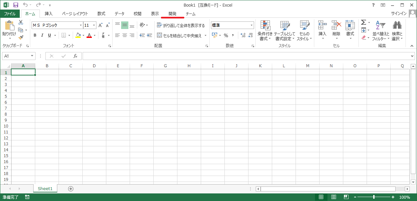Image resolution: width=417 pixels, height=201 pixels.
Task: Click the ファイル (File) button
Action: [x=10, y=14]
